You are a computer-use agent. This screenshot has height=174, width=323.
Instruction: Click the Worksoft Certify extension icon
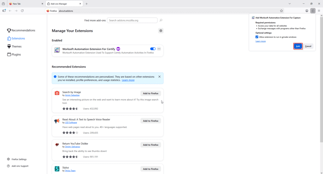coord(57,50)
